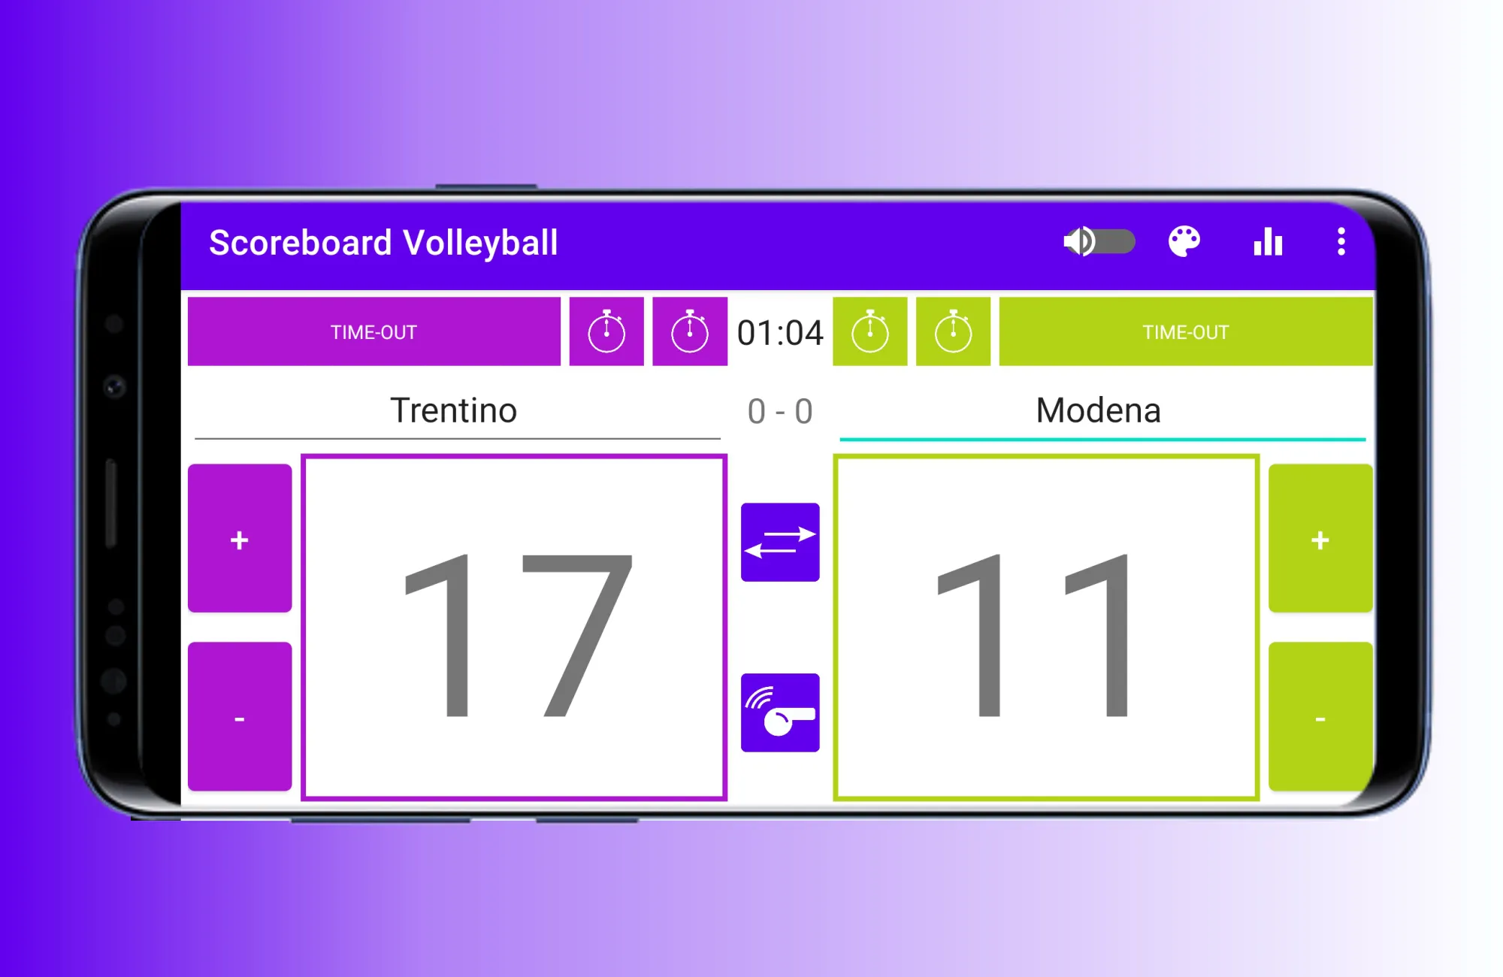1503x977 pixels.
Task: Click the first stopwatch icon for Trentino
Action: click(x=603, y=332)
